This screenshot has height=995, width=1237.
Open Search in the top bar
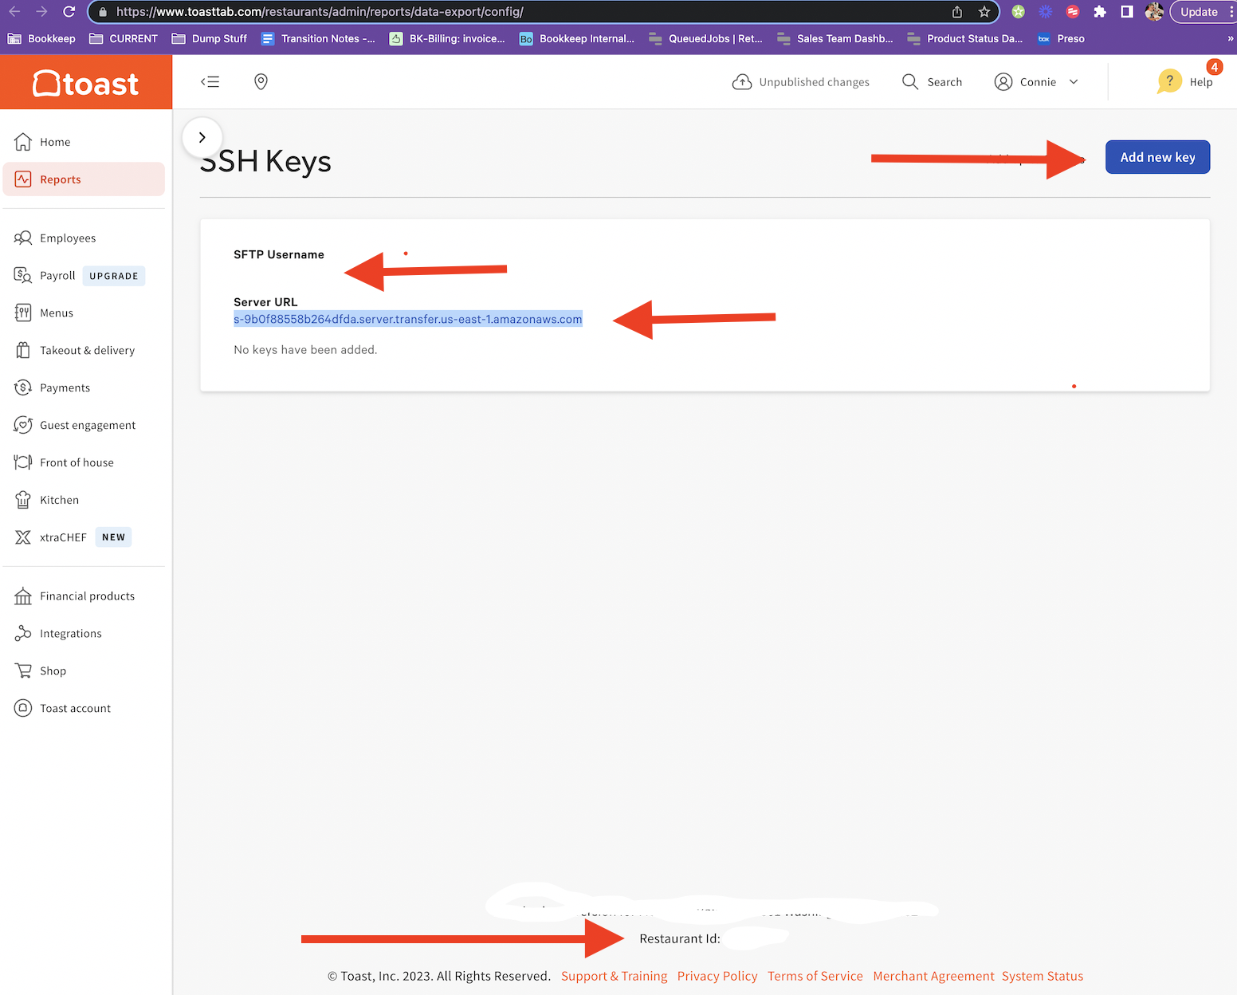(x=932, y=81)
